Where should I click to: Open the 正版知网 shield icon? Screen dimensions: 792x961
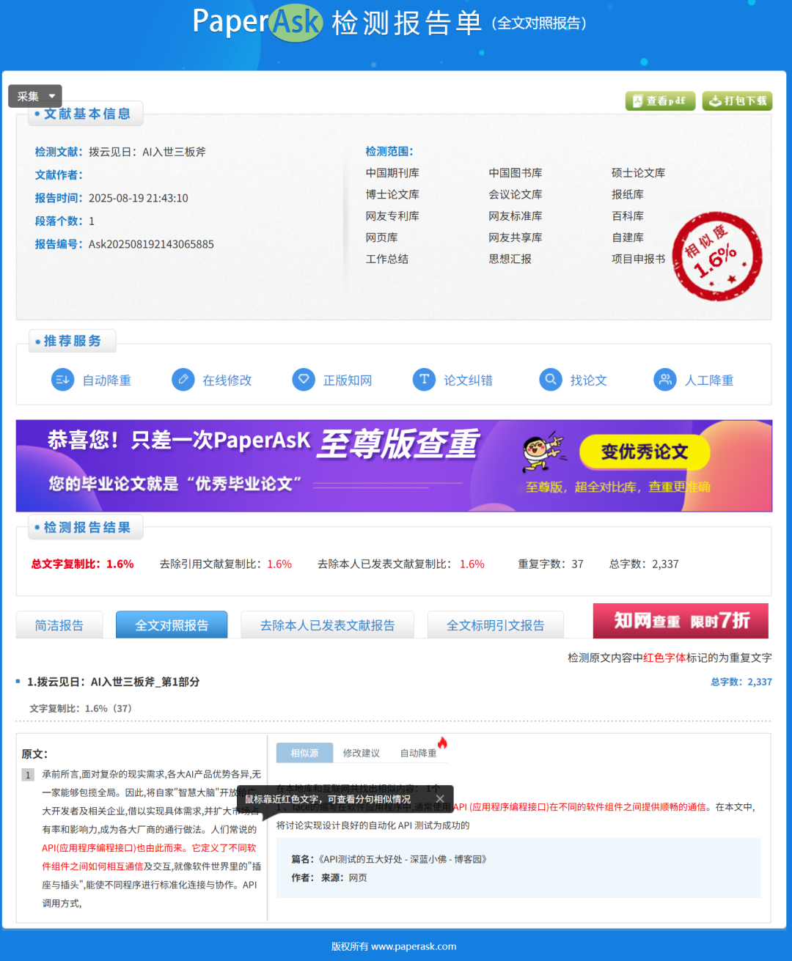pyautogui.click(x=303, y=380)
